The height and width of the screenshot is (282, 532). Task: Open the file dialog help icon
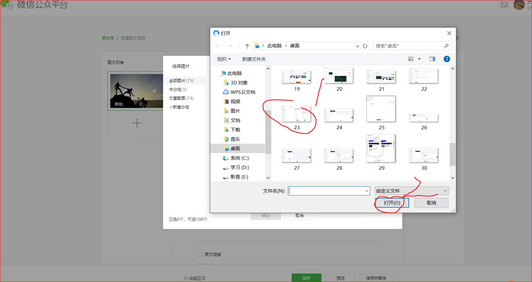coord(447,59)
